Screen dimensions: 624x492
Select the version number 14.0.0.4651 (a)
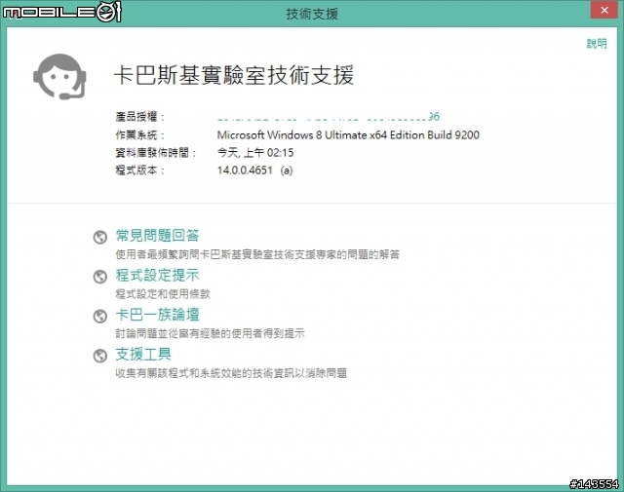(255, 170)
